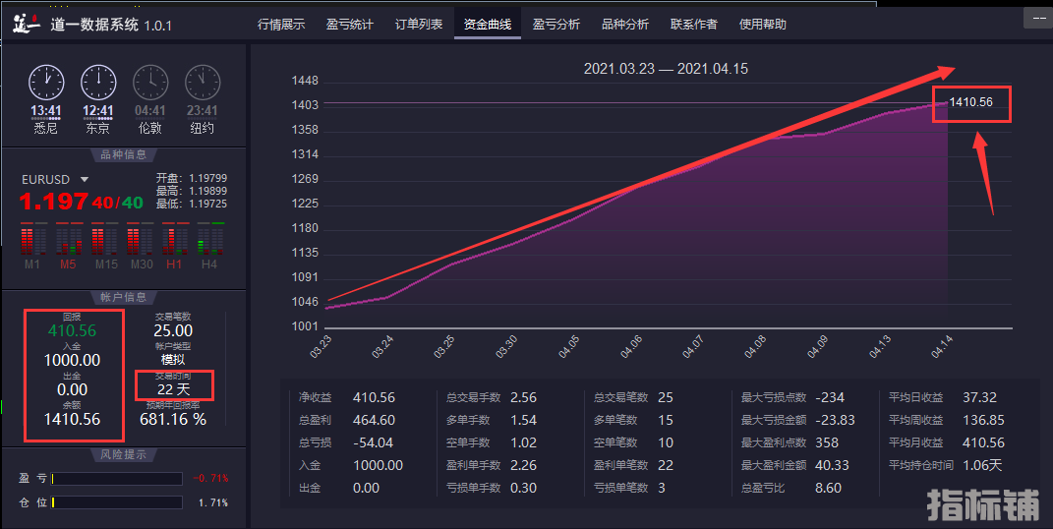The height and width of the screenshot is (529, 1053).
Task: Click the 1410.56 余额 balance value
Action: (x=72, y=419)
